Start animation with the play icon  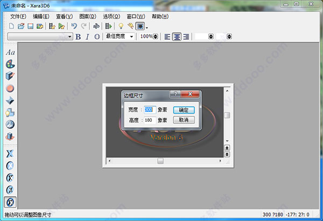[108, 26]
